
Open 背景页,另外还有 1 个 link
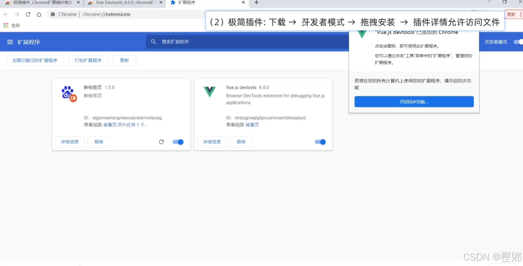tap(125, 125)
